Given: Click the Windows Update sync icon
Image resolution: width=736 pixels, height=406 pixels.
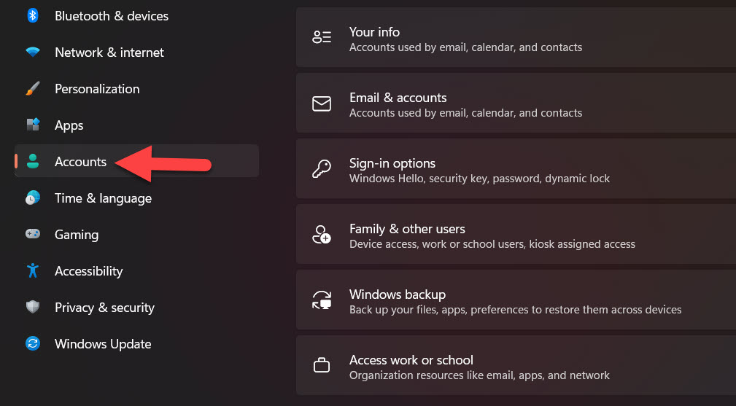Looking at the screenshot, I should 32,344.
